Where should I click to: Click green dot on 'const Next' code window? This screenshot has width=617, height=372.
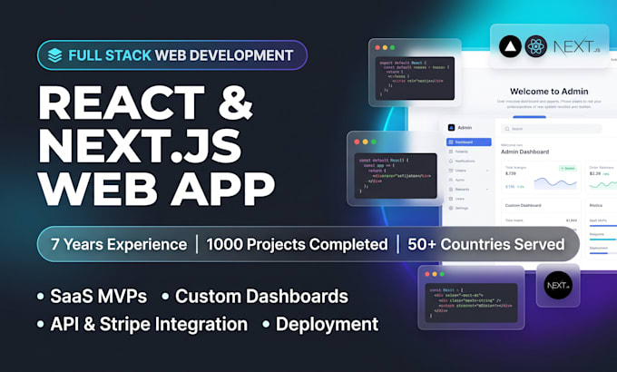point(442,274)
